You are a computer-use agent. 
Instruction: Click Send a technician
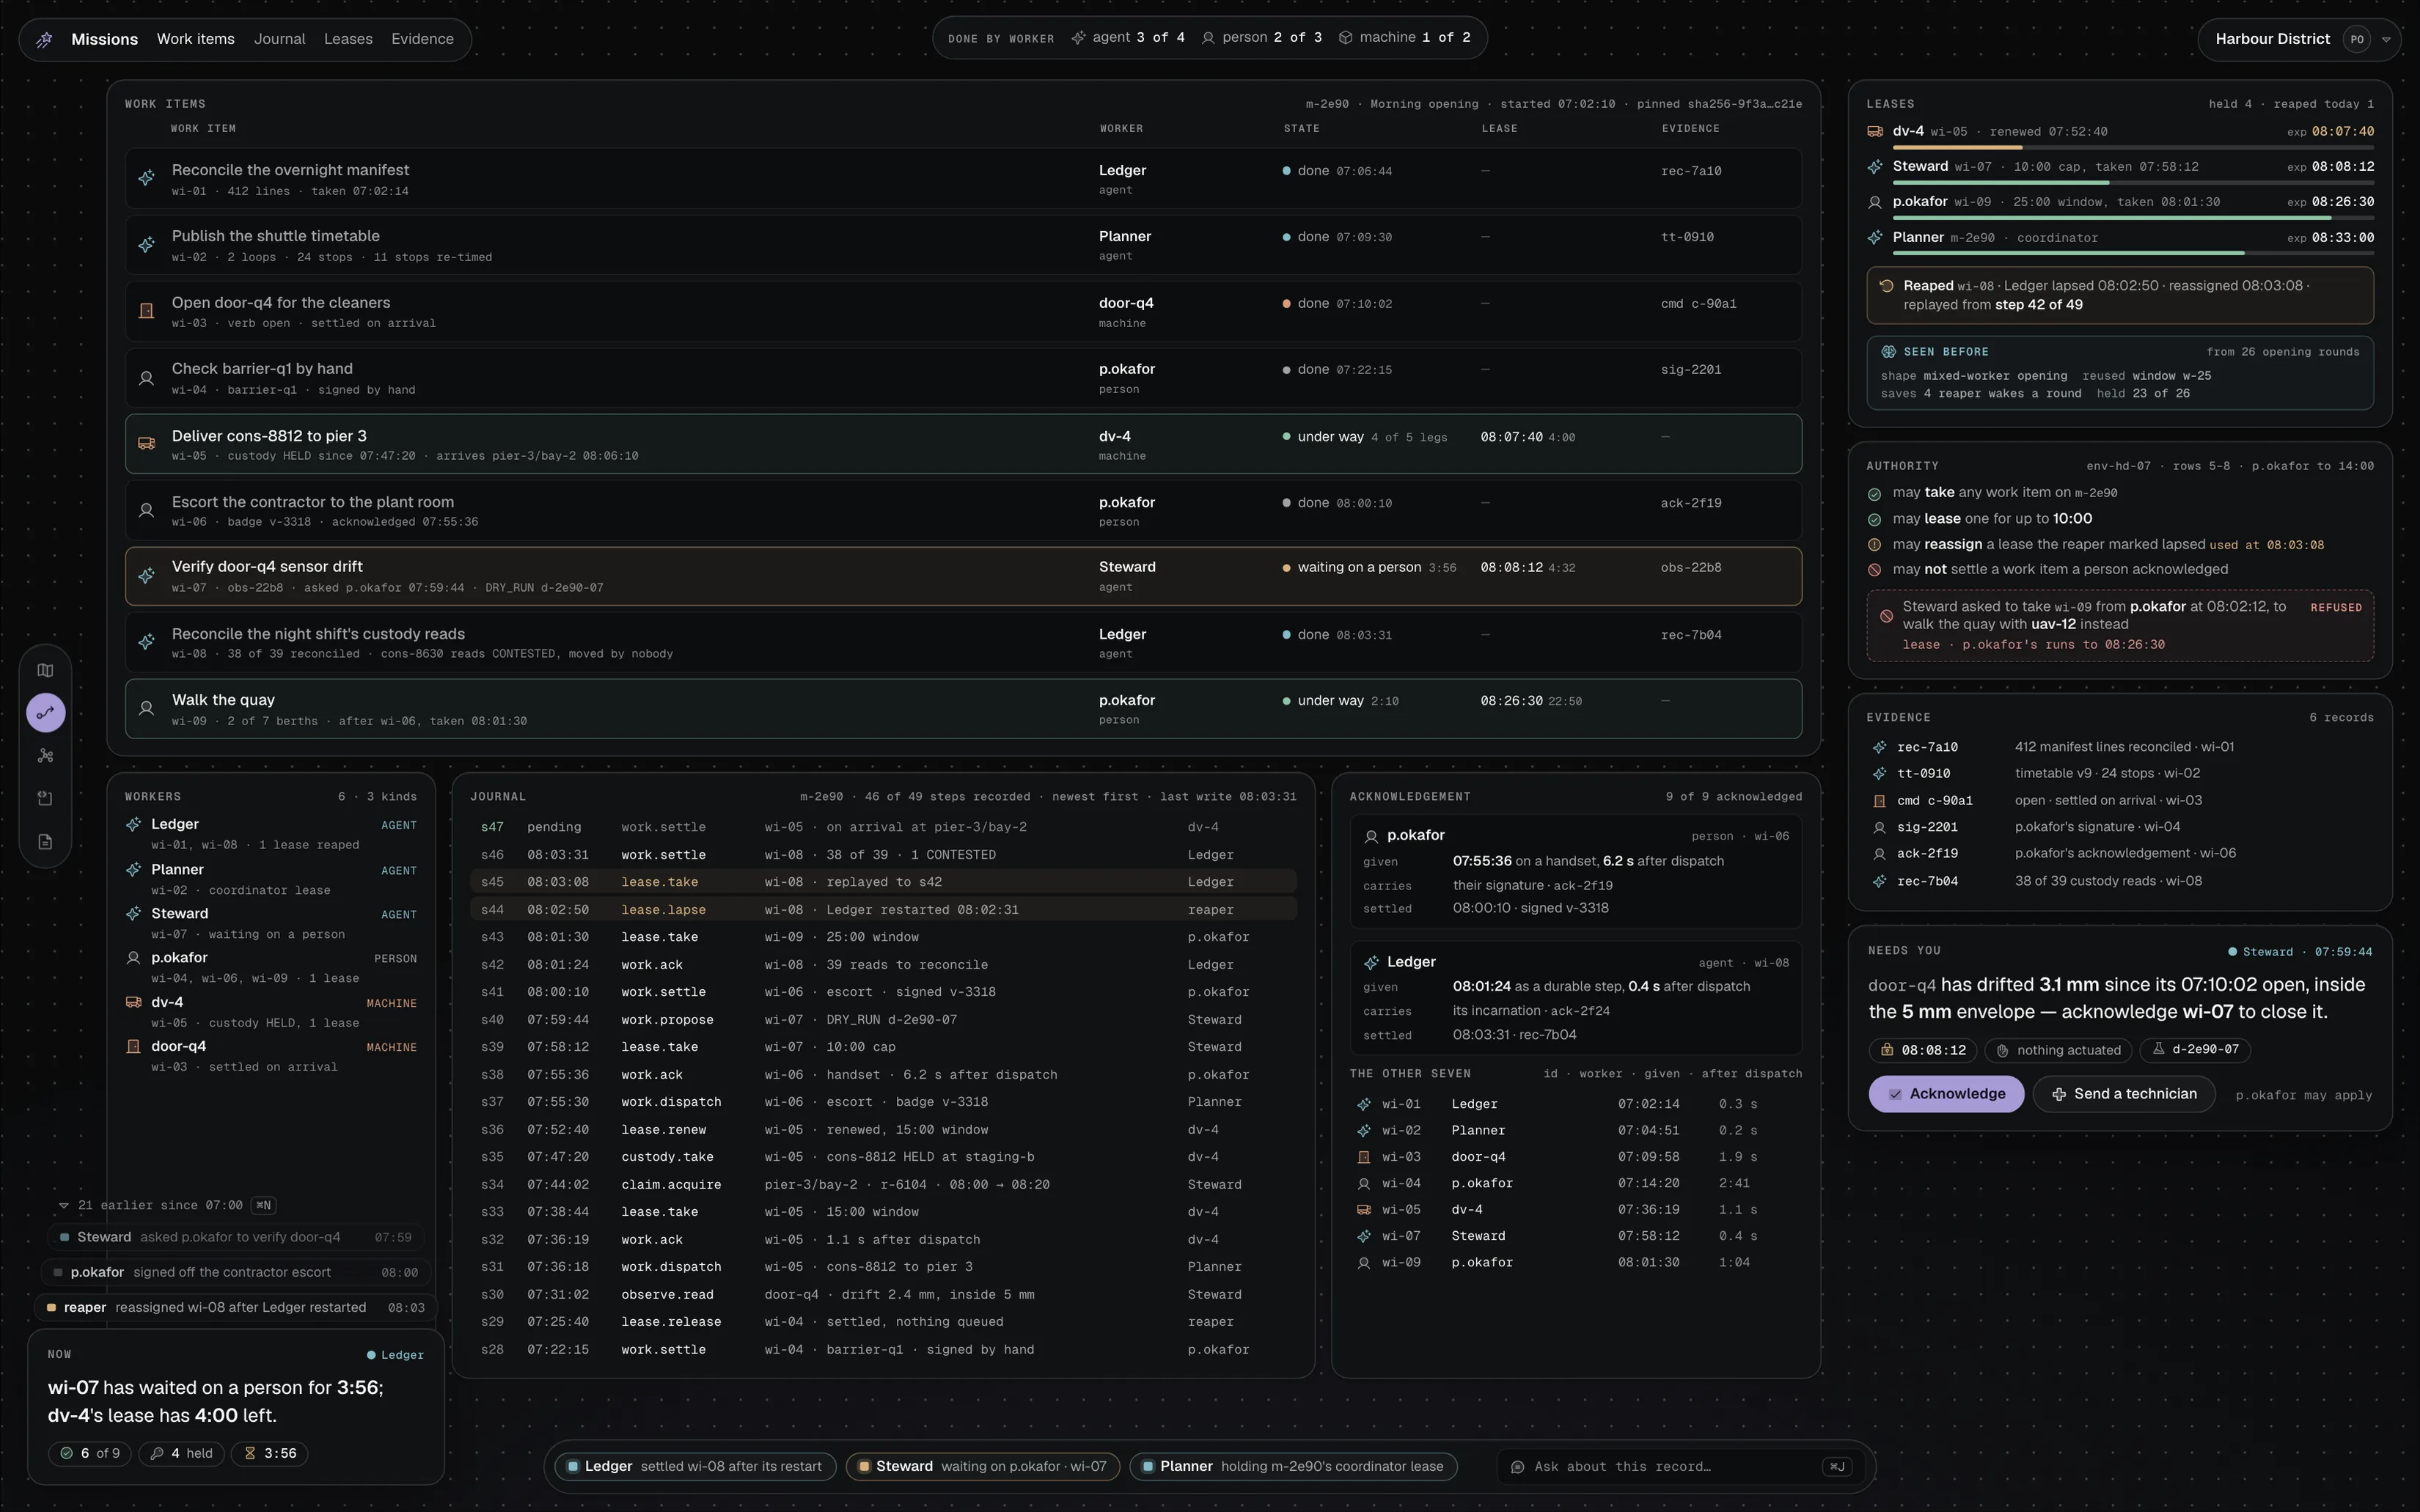[x=2123, y=1094]
